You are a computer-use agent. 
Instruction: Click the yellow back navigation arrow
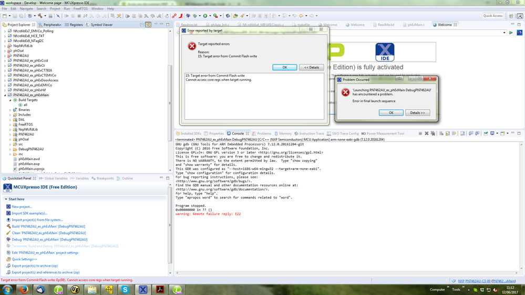coord(301,16)
